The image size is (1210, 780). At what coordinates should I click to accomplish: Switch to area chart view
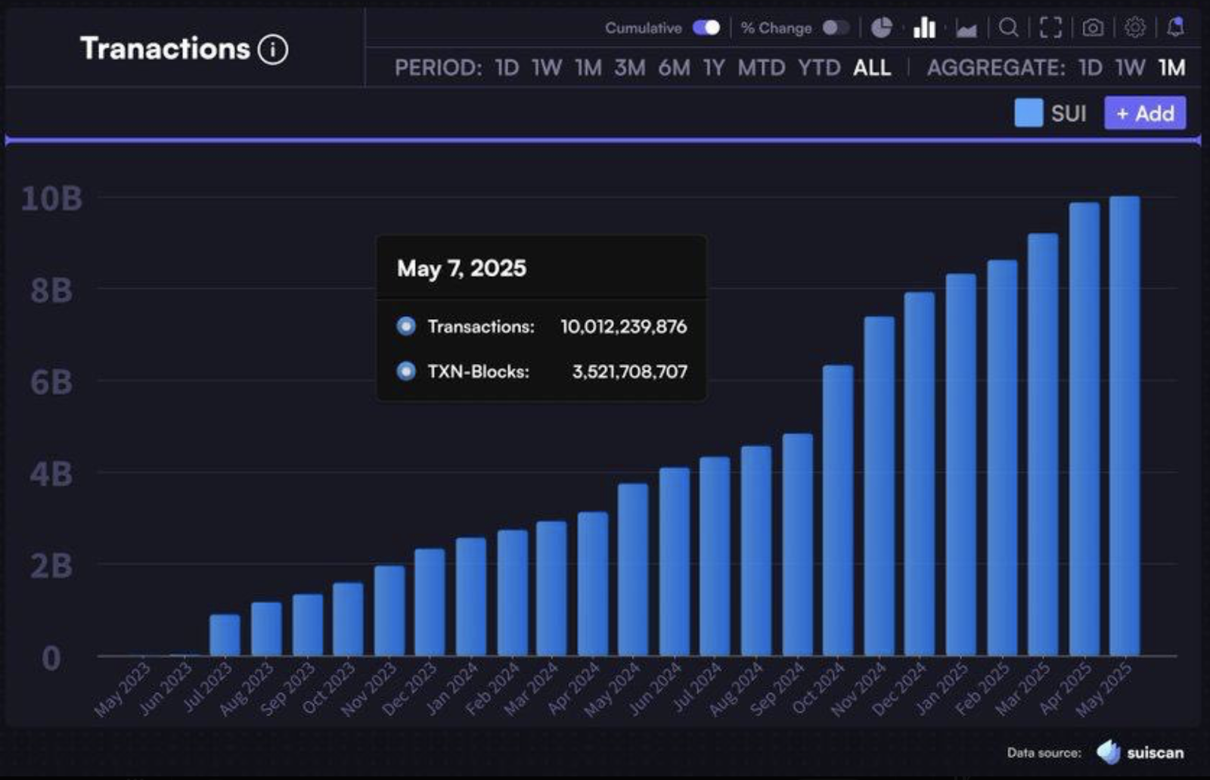click(966, 30)
